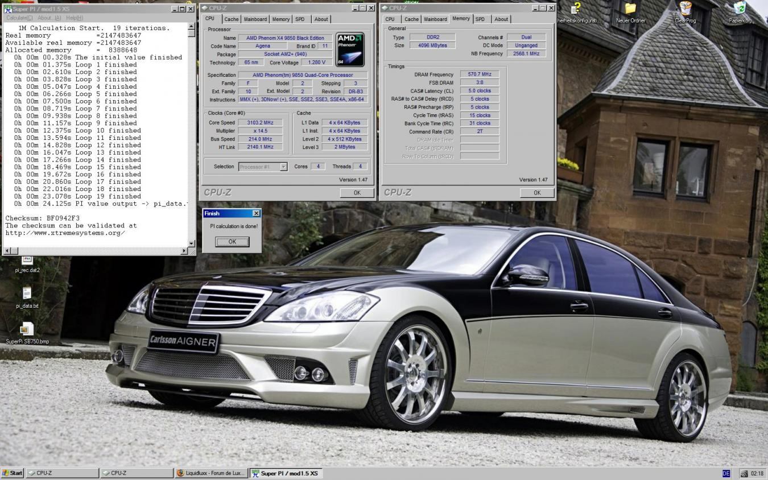
Task: Switch to CPU tab in memory CPU-Z window
Action: pyautogui.click(x=390, y=19)
